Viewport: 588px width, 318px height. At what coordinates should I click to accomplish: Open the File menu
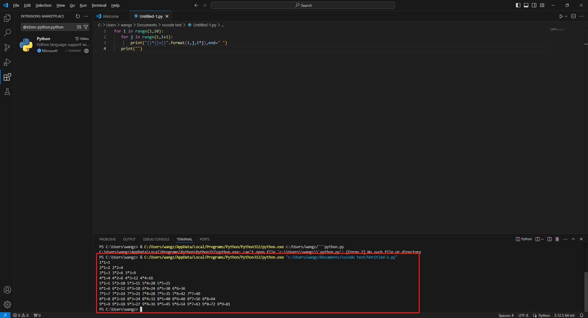(16, 5)
